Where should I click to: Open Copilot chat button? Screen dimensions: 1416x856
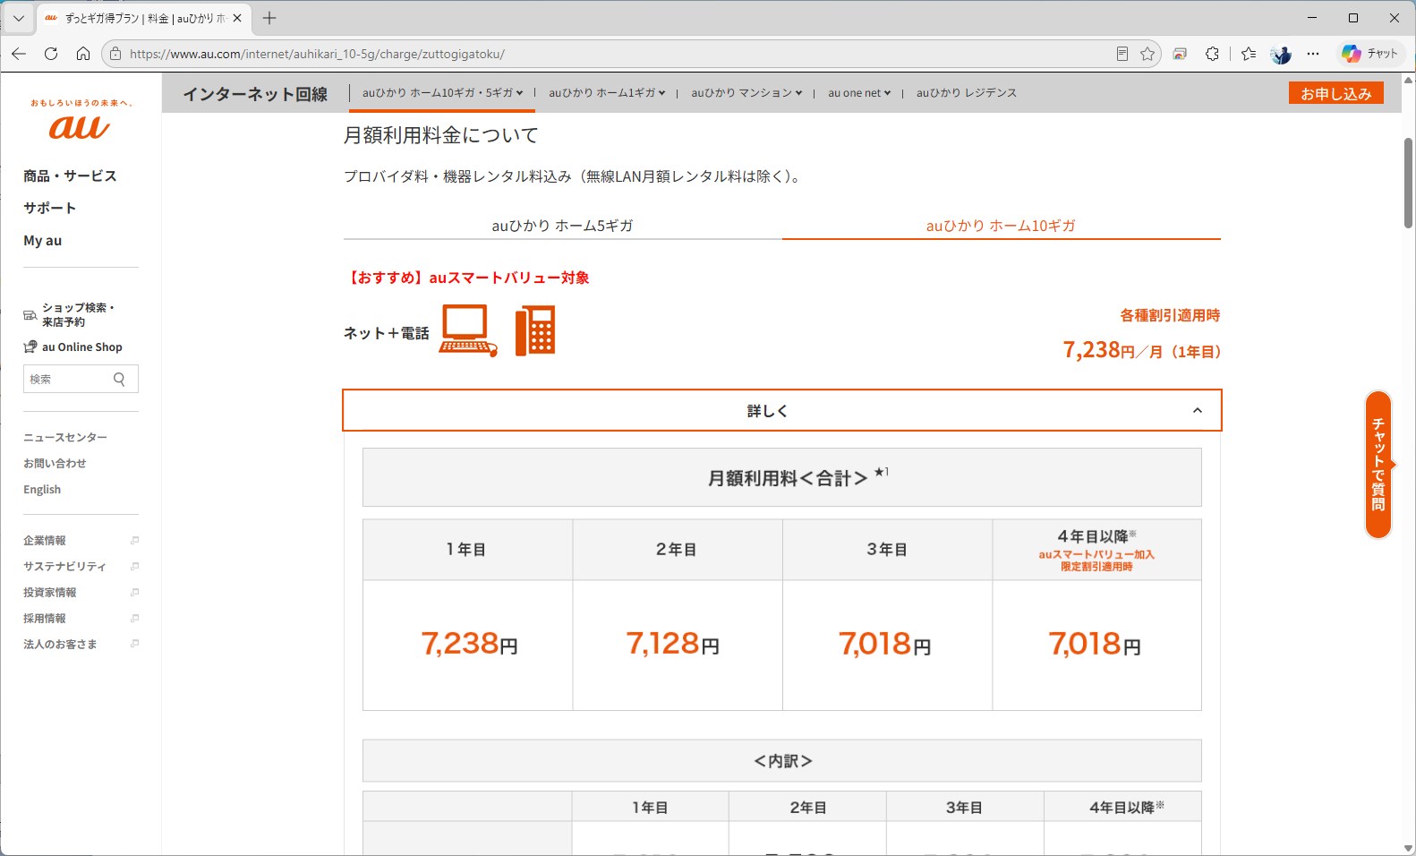[x=1370, y=54]
